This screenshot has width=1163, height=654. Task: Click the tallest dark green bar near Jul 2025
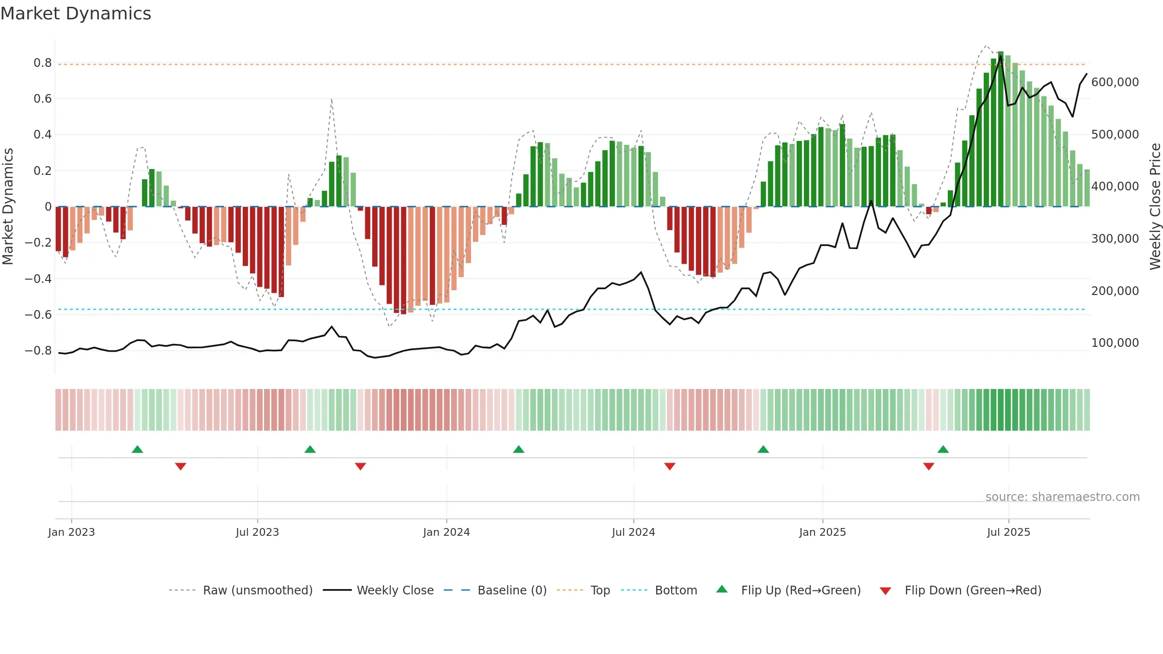[1001, 129]
